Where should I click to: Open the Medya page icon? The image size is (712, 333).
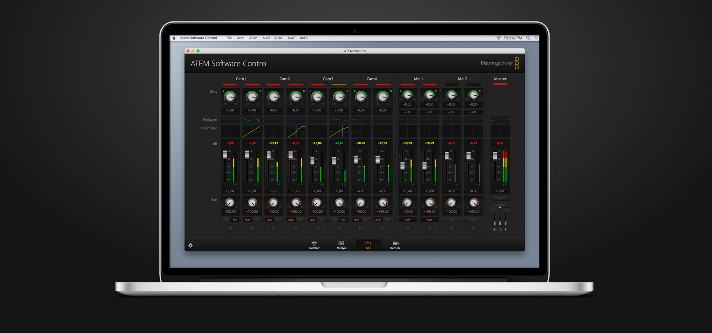click(341, 245)
